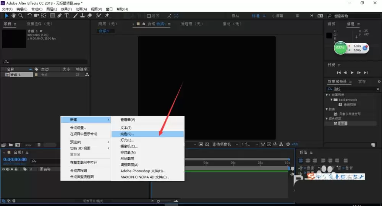Select the Type text tool

(66, 16)
